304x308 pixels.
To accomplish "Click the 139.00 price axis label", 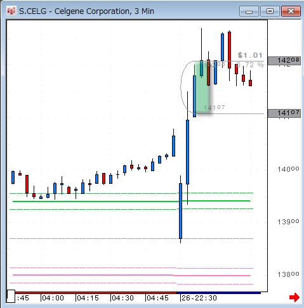I will (288, 222).
